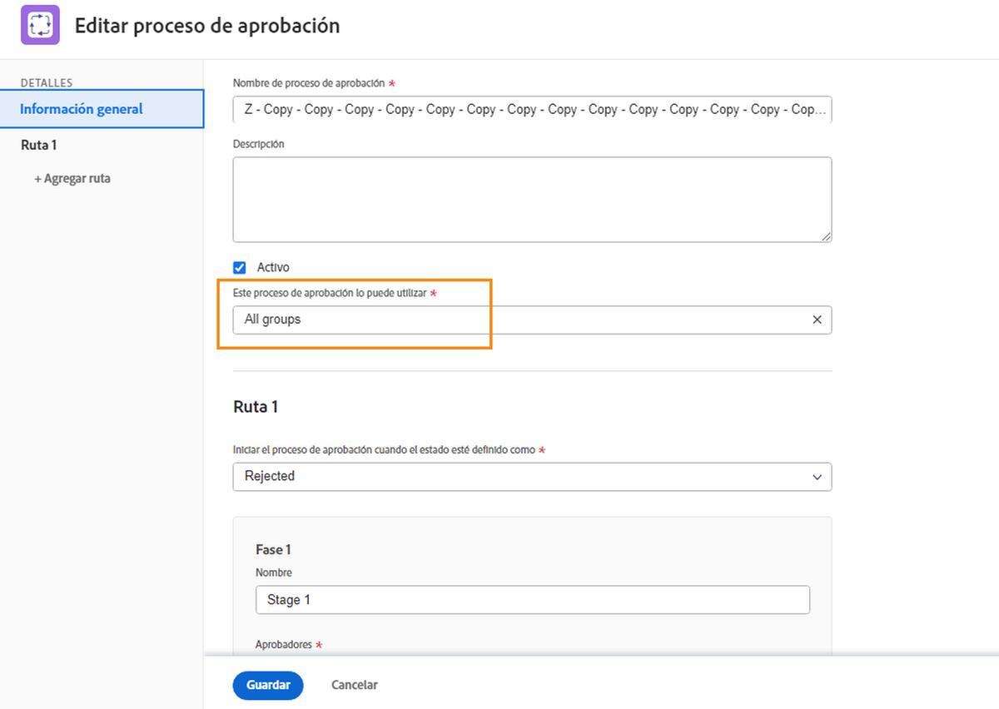Click "Cancelar" to discard changes
The height and width of the screenshot is (709, 999).
(354, 685)
